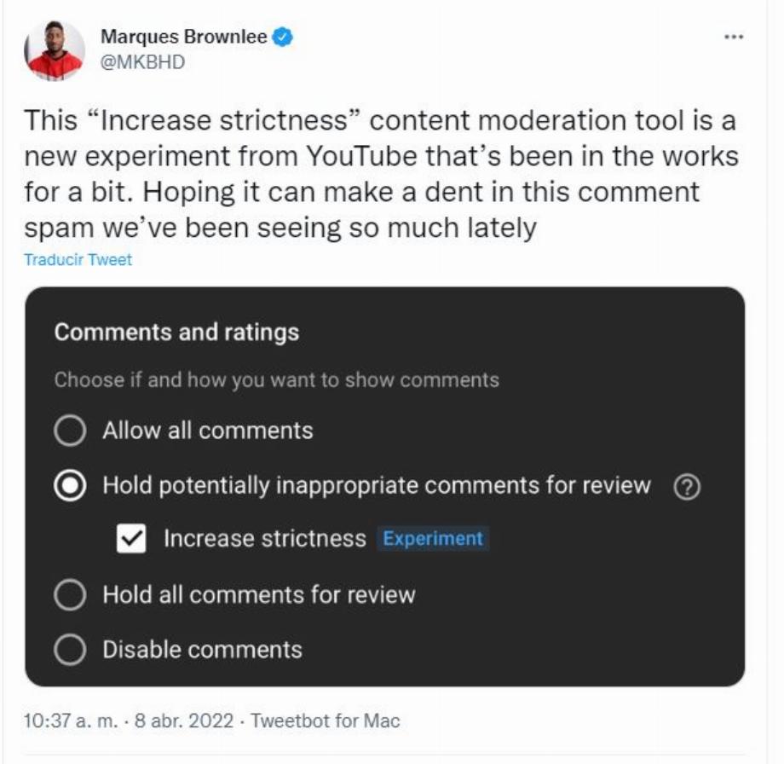Open Marques Brownlee's profile avatar
Image resolution: width=784 pixels, height=764 pixels.
[x=54, y=50]
